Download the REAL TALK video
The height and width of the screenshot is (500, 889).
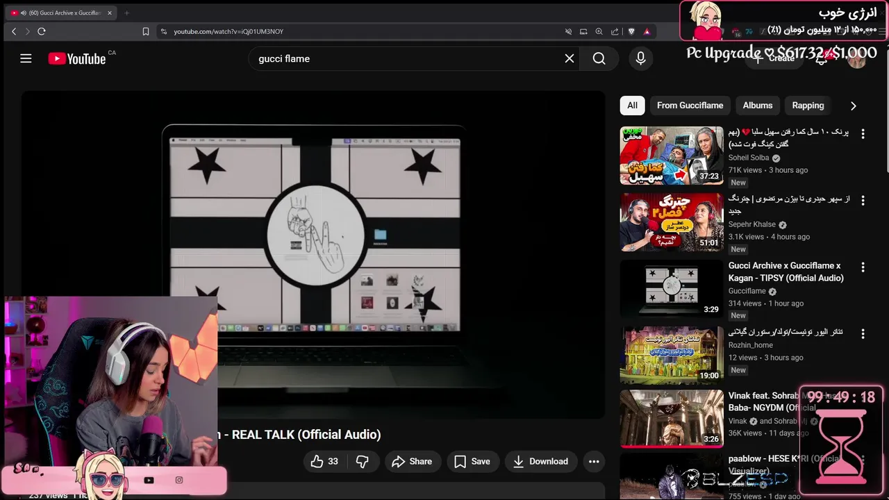(x=540, y=461)
